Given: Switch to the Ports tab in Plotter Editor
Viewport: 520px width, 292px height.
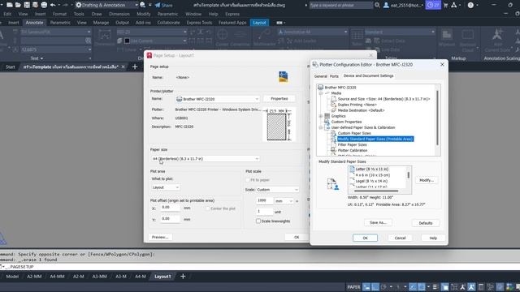Looking at the screenshot, I should (334, 76).
